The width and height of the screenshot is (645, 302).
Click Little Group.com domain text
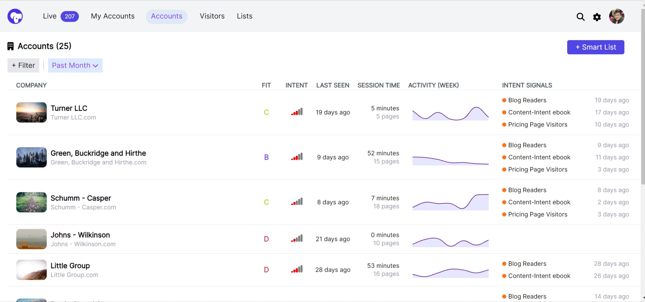tap(74, 275)
